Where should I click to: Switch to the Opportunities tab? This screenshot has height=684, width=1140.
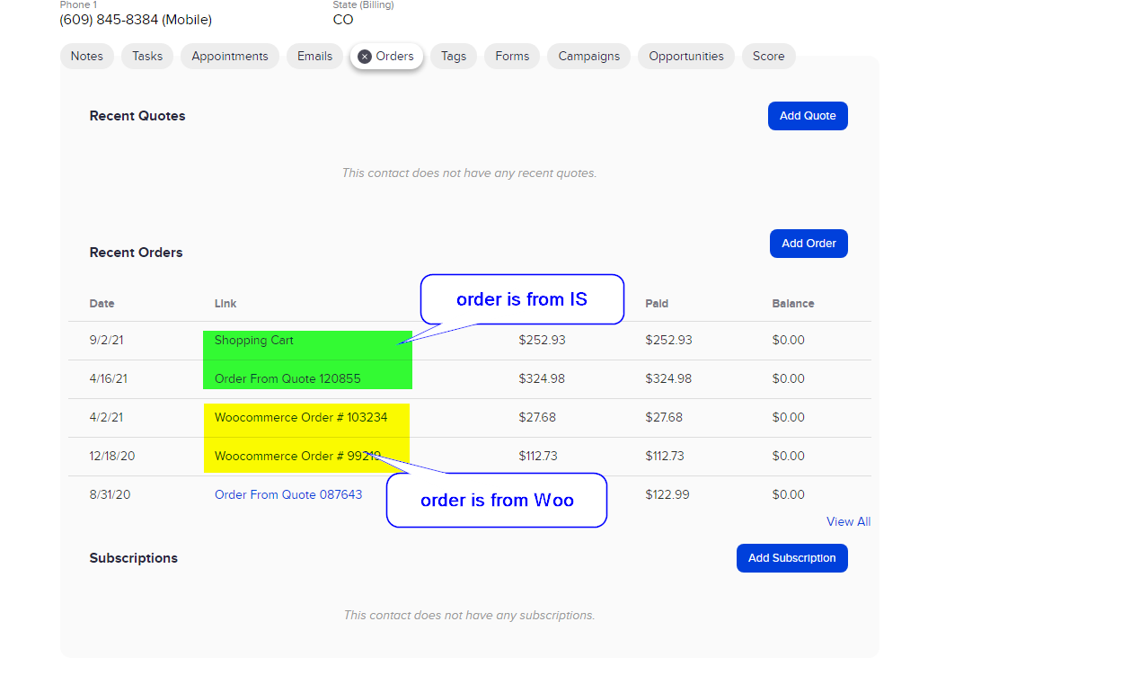[686, 56]
